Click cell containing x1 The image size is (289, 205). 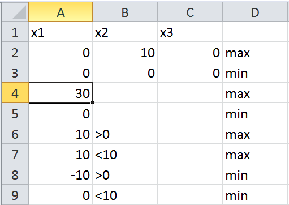(x=61, y=32)
